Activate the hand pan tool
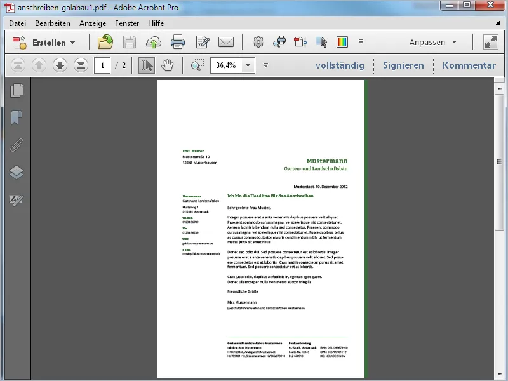Screen dimensions: 508x381 pyautogui.click(x=168, y=65)
